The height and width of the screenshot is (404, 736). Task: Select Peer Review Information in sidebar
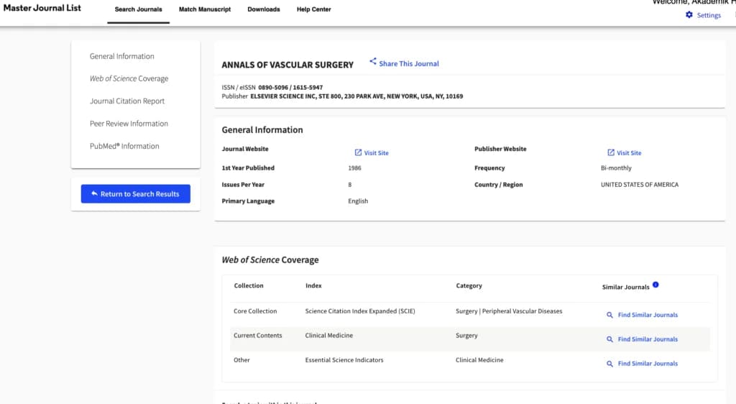coord(129,124)
